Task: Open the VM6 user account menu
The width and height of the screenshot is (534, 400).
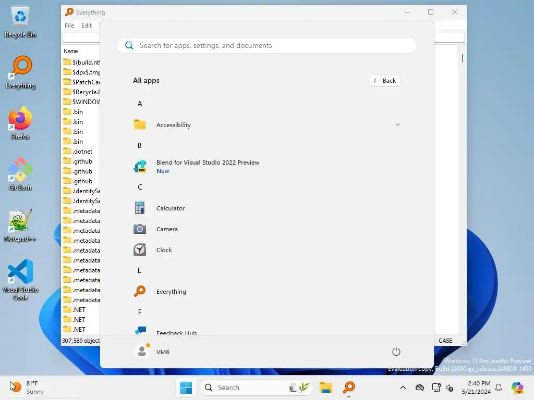Action: 152,352
